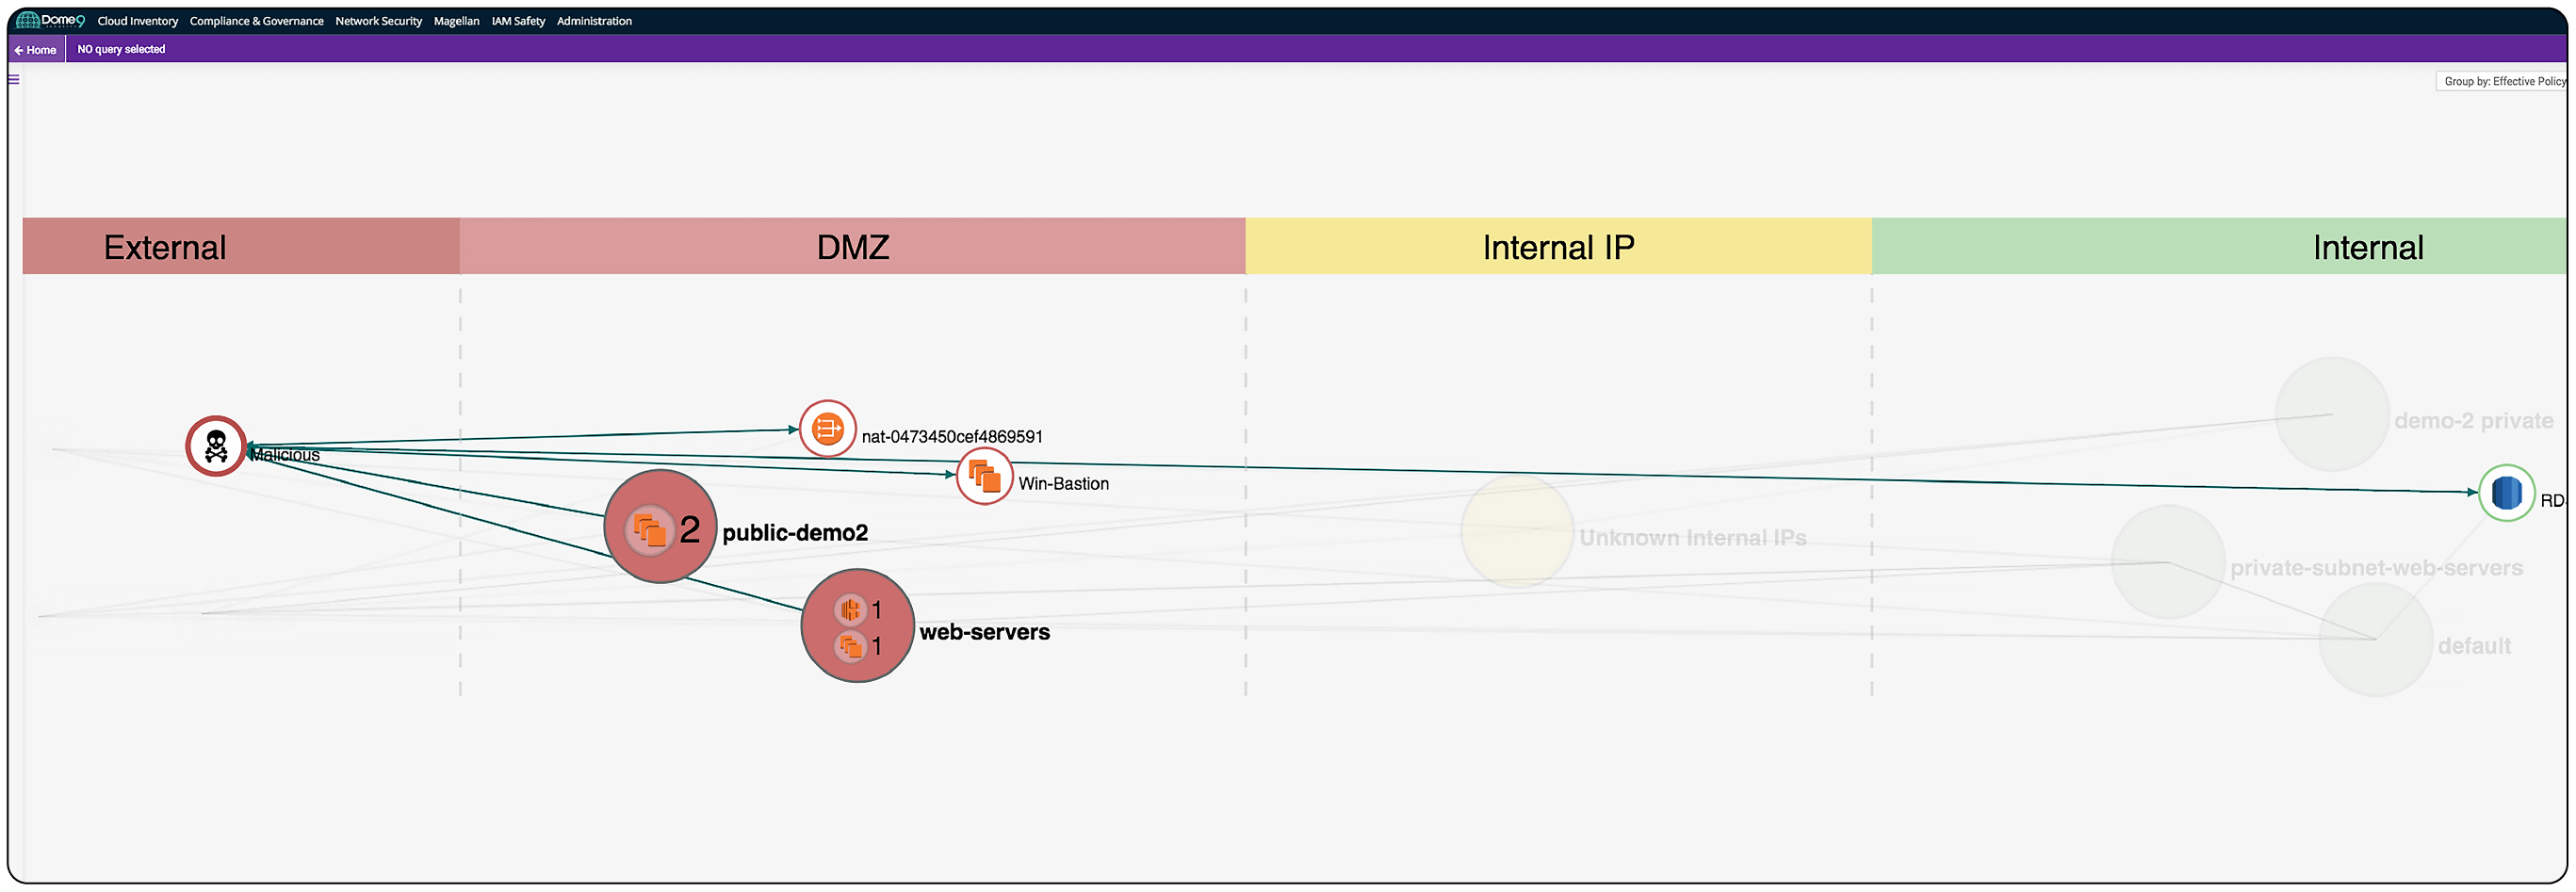This screenshot has height=892, width=2576.
Task: Click the web-servers label
Action: click(985, 632)
